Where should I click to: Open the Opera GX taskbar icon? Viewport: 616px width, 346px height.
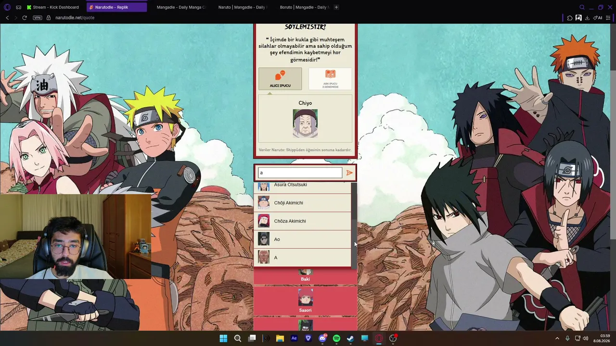coord(379,338)
